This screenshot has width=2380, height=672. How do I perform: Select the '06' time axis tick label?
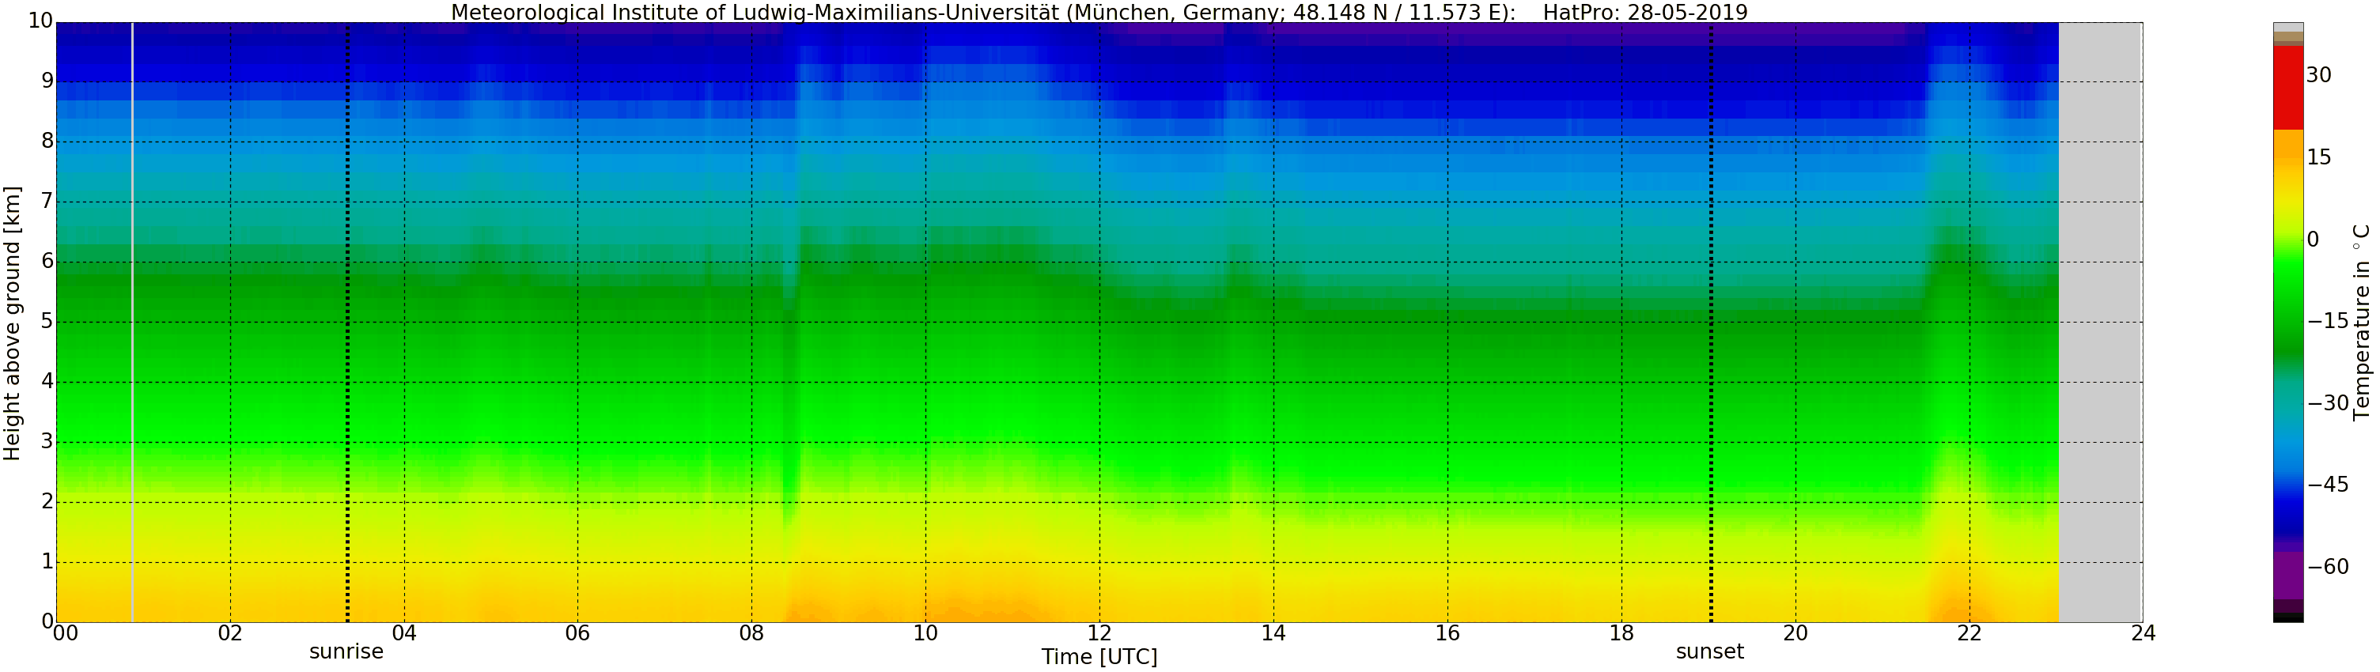coord(577,633)
